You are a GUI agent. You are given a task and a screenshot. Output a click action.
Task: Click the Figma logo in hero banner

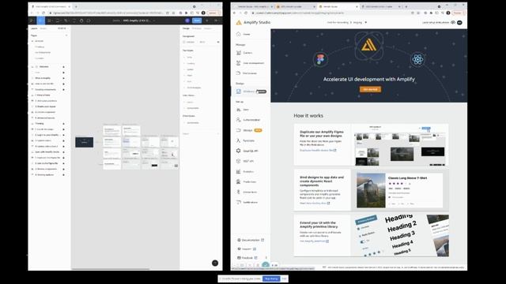click(320, 59)
